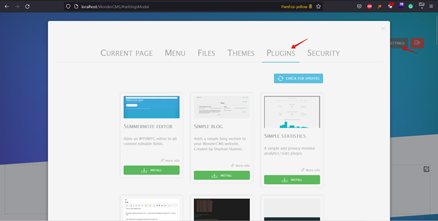Viewport: 438px width, 221px height.
Task: Open the tracking protection shield icon
Action: 68,6
